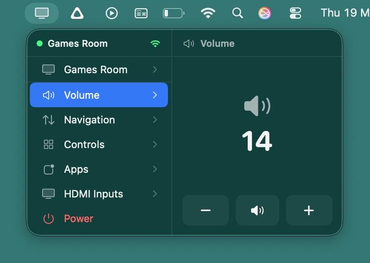Select the highlighted Volume row
This screenshot has height=263, width=370.
point(99,95)
